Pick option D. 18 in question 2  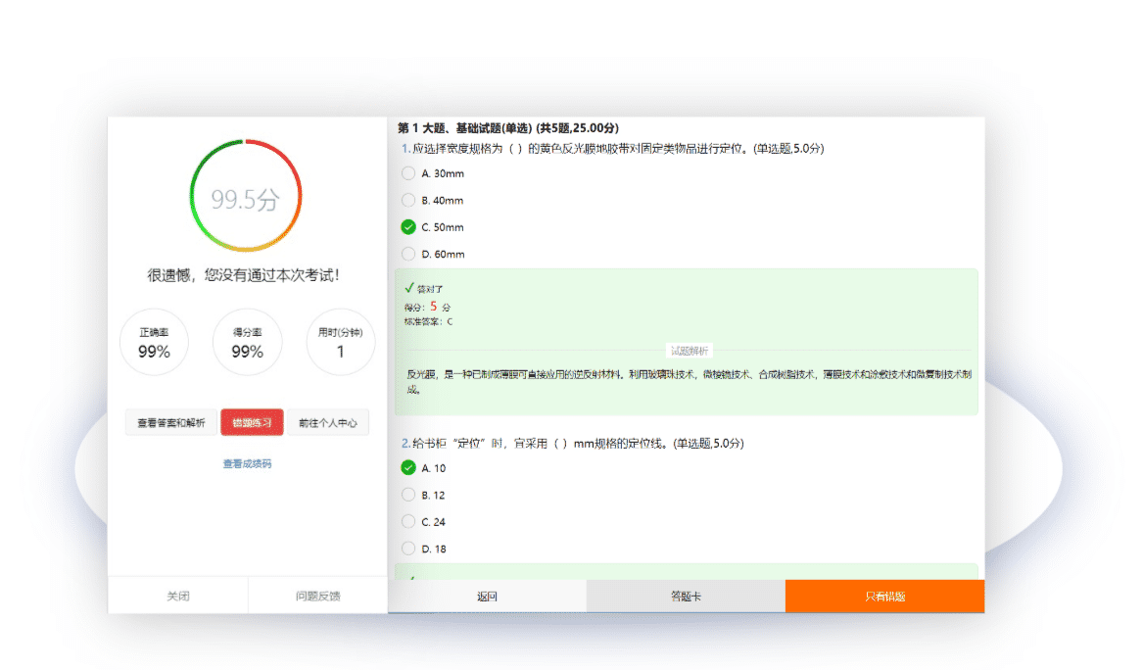[408, 549]
